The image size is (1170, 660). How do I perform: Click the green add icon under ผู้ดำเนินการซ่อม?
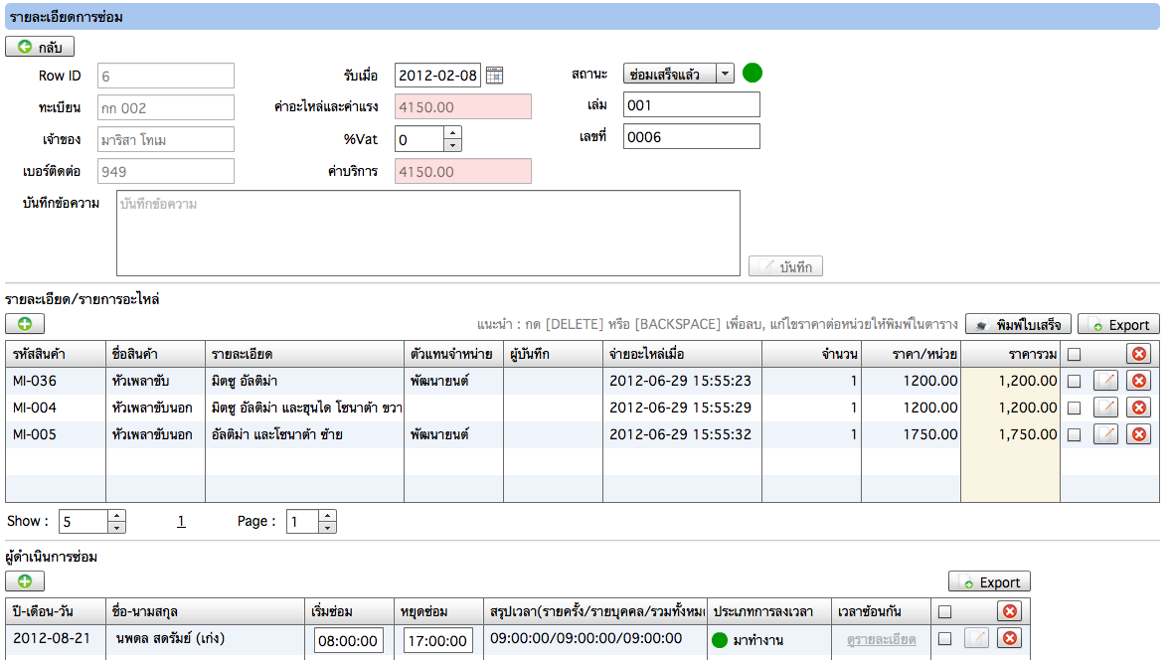coord(25,580)
